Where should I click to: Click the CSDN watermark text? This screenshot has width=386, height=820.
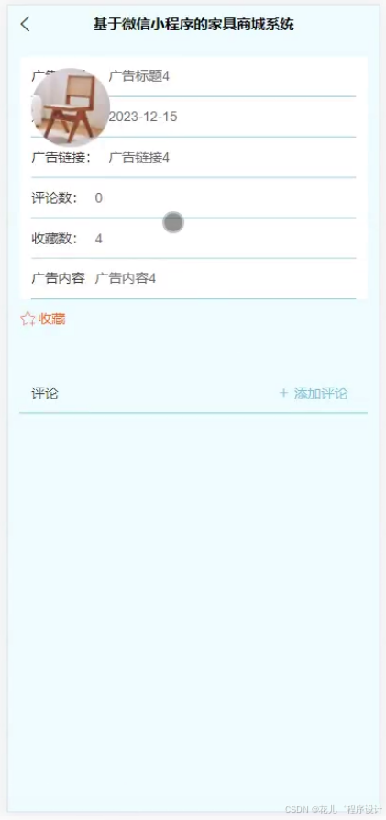pos(333,810)
